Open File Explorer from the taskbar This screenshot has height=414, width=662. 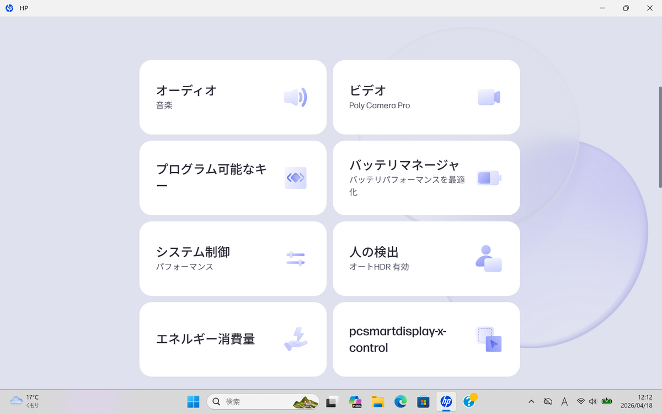[377, 401]
